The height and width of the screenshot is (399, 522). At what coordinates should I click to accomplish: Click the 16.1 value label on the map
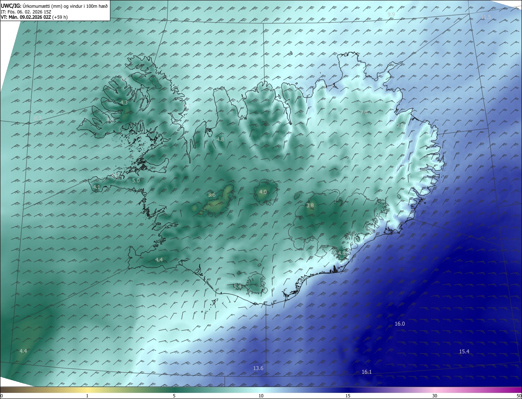[x=367, y=372]
